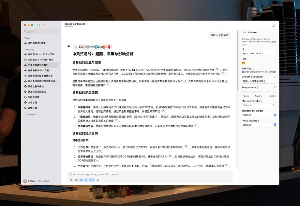Click the eraser clear-chat icon

(x=98, y=180)
